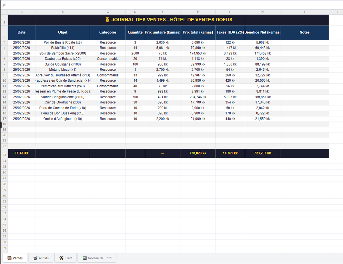Select net profit 21,559 kk cell
The width and height of the screenshot is (343, 264).
[x=262, y=119]
